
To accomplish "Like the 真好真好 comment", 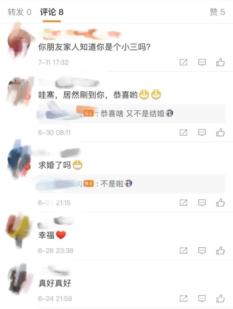I will (220, 298).
